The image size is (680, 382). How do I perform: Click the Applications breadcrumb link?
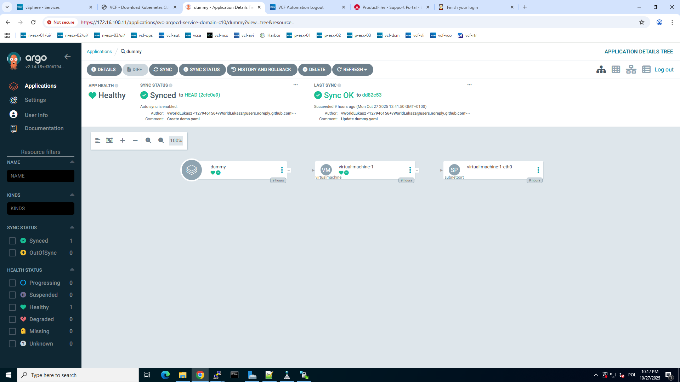99,52
